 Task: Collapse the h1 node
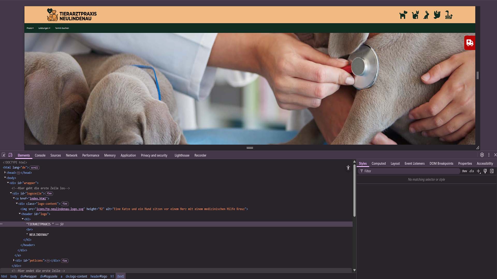pyautogui.click(x=23, y=219)
